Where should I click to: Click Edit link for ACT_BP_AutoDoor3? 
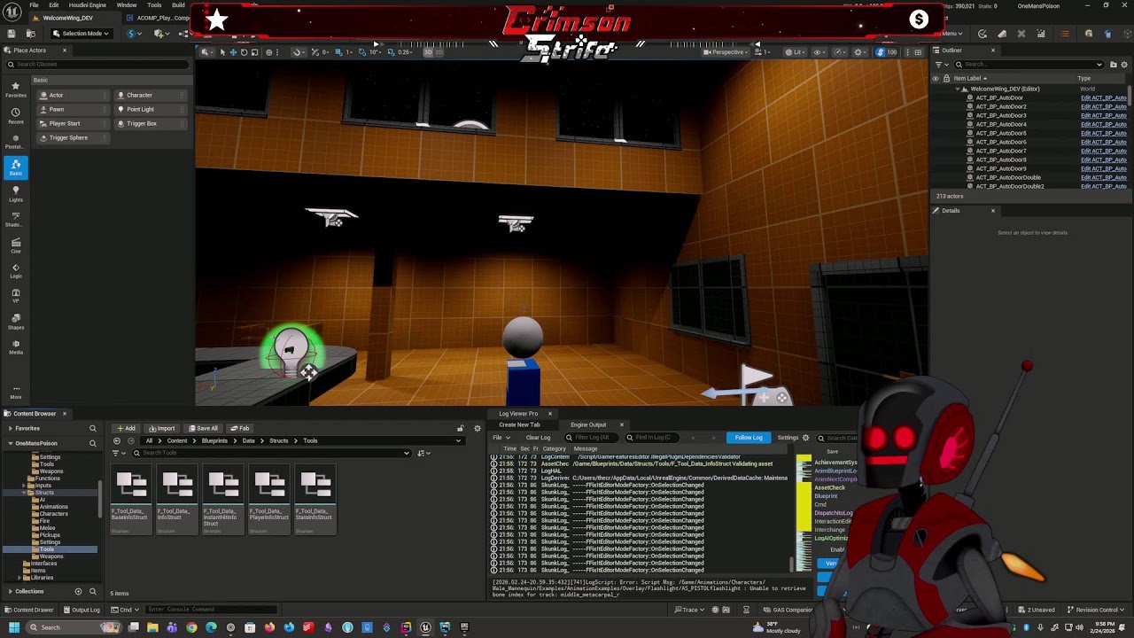[1103, 115]
